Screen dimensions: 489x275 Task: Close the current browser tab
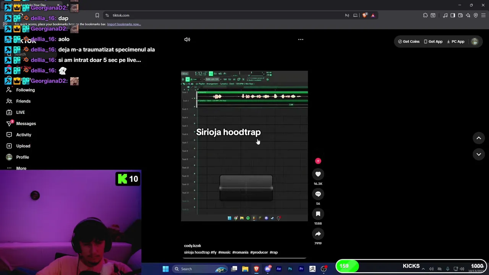(58, 5)
